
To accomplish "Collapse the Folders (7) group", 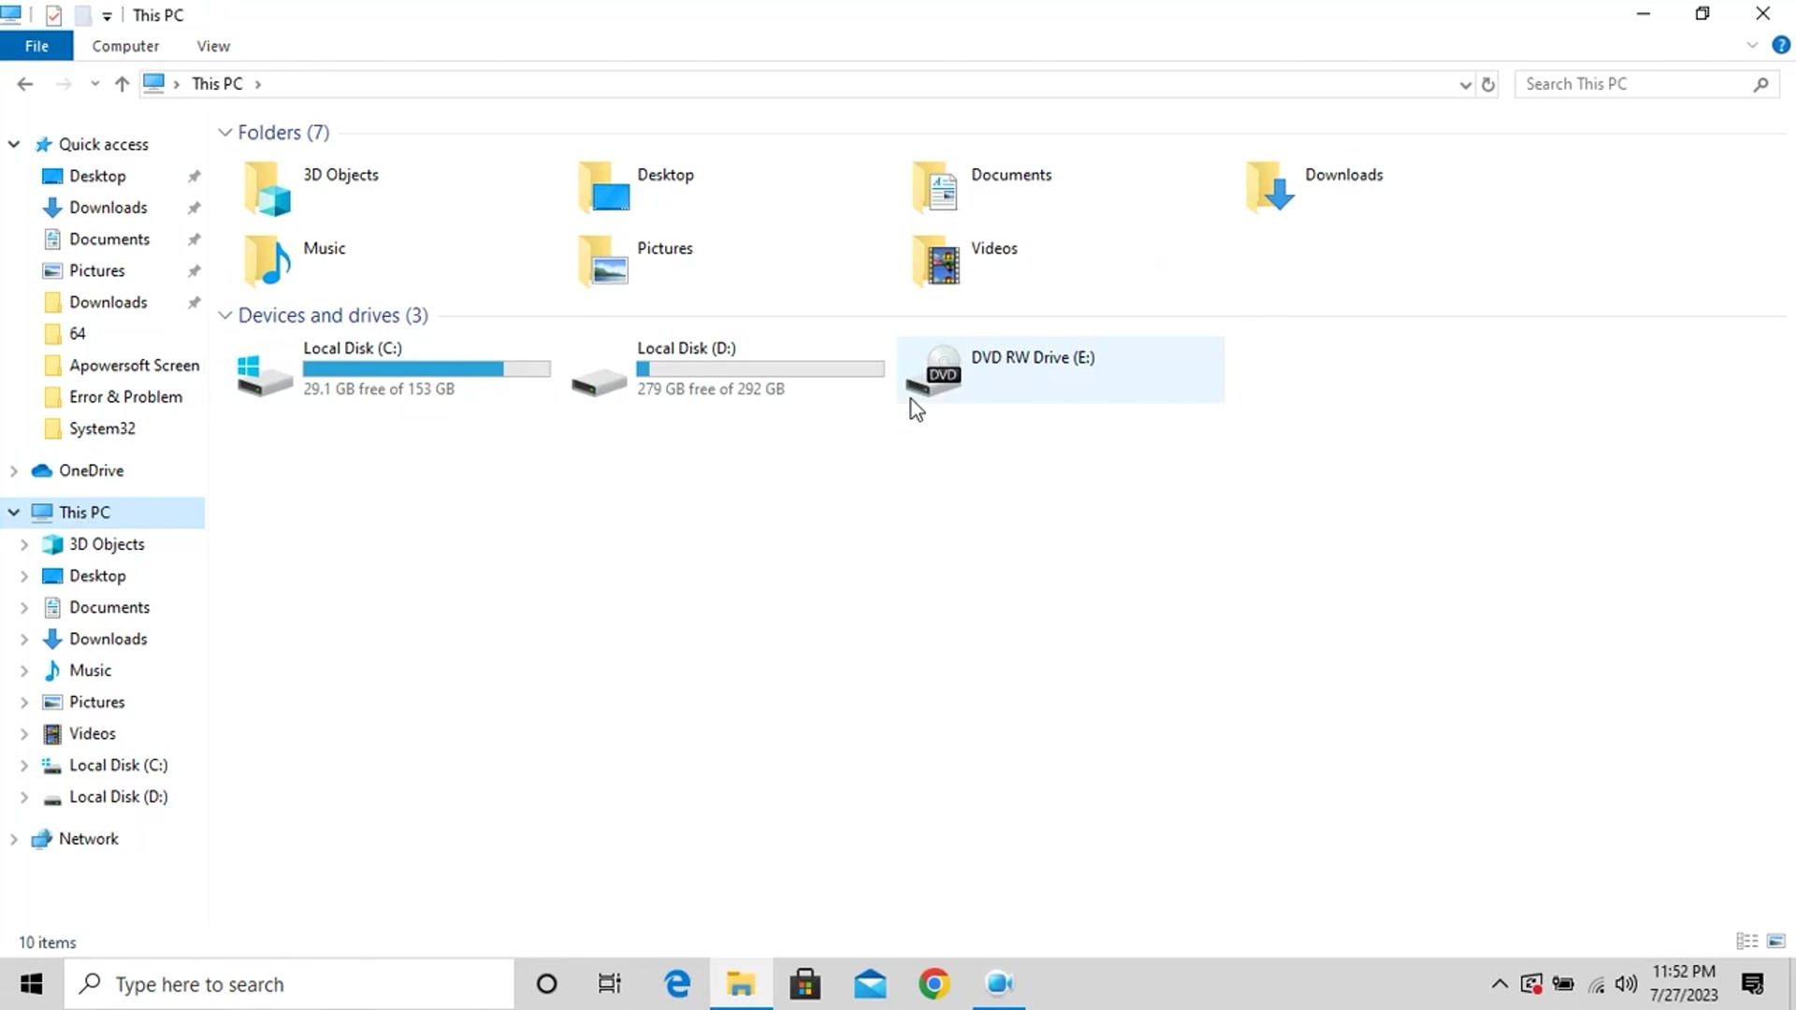I will (x=224, y=133).
